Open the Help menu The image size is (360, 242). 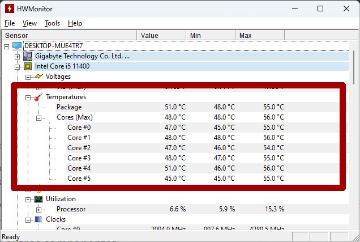75,23
